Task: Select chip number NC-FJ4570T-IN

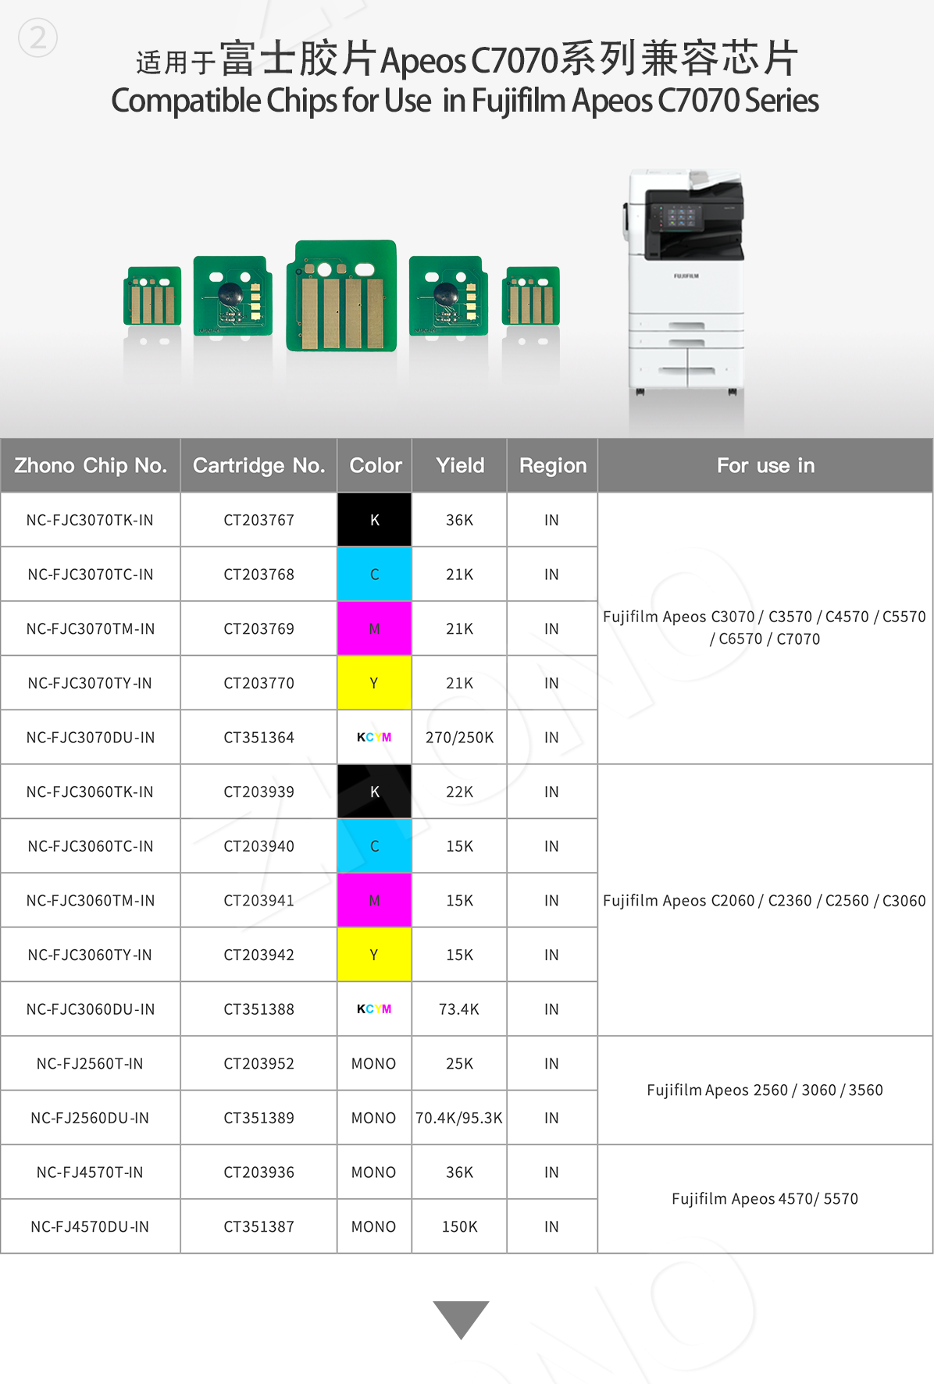Action: point(90,1172)
